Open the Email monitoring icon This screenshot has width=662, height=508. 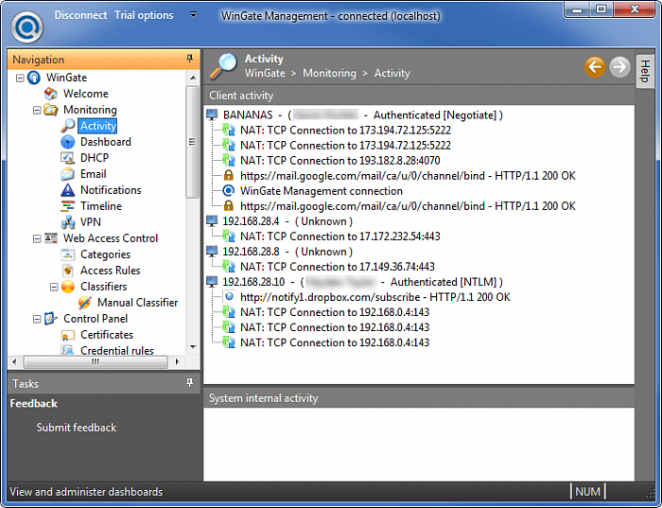click(x=68, y=174)
